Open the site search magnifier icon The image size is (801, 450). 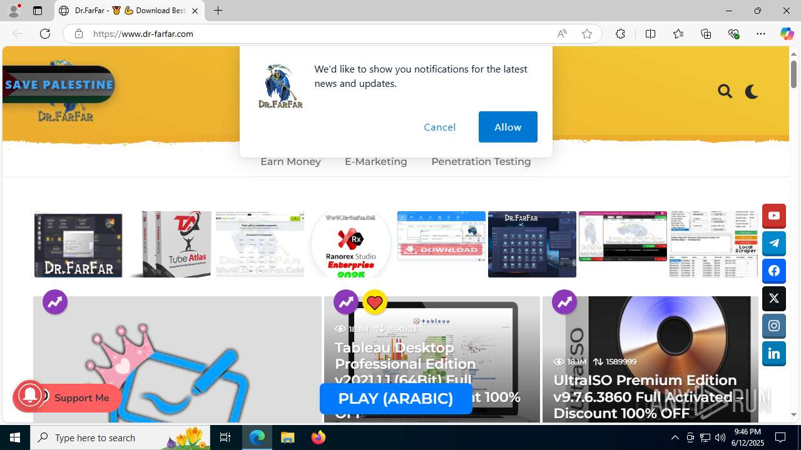(x=725, y=91)
